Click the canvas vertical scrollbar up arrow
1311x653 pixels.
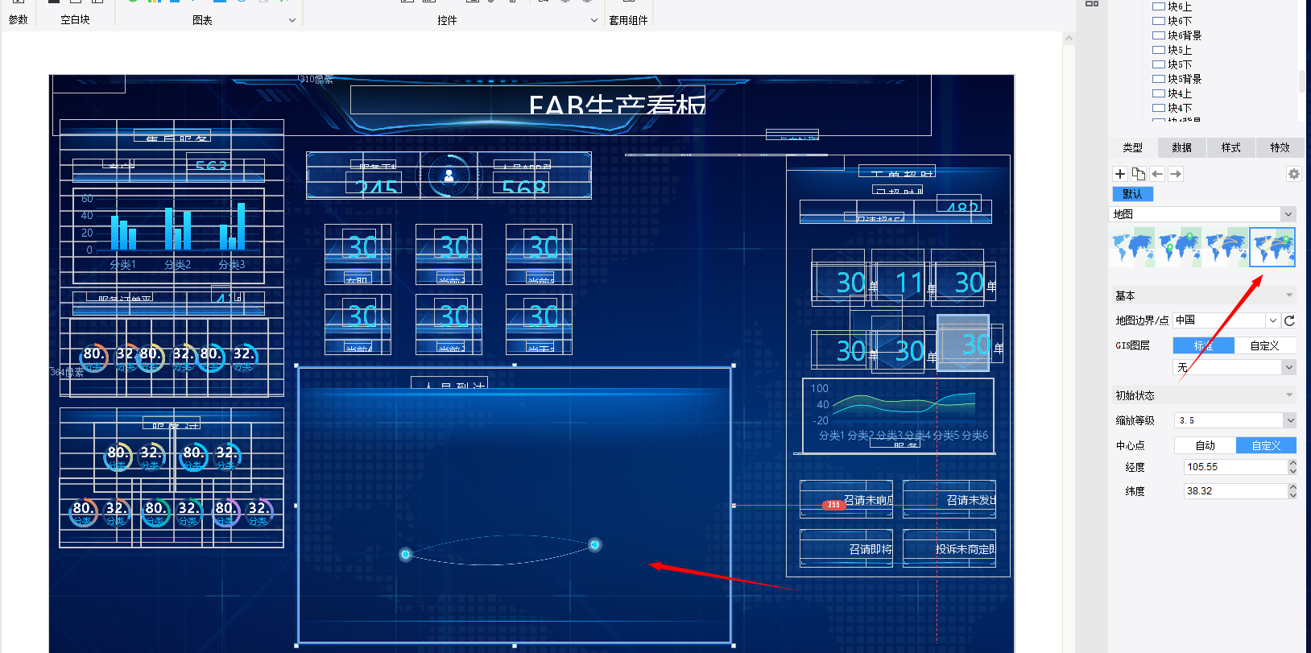pos(1069,38)
